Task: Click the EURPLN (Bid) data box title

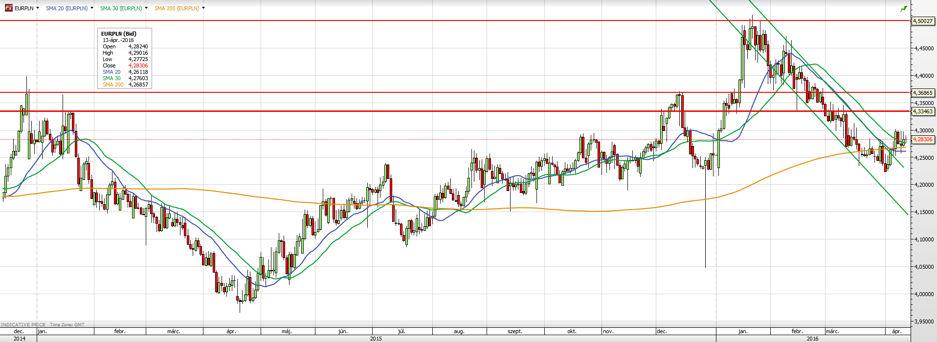Action: [119, 34]
